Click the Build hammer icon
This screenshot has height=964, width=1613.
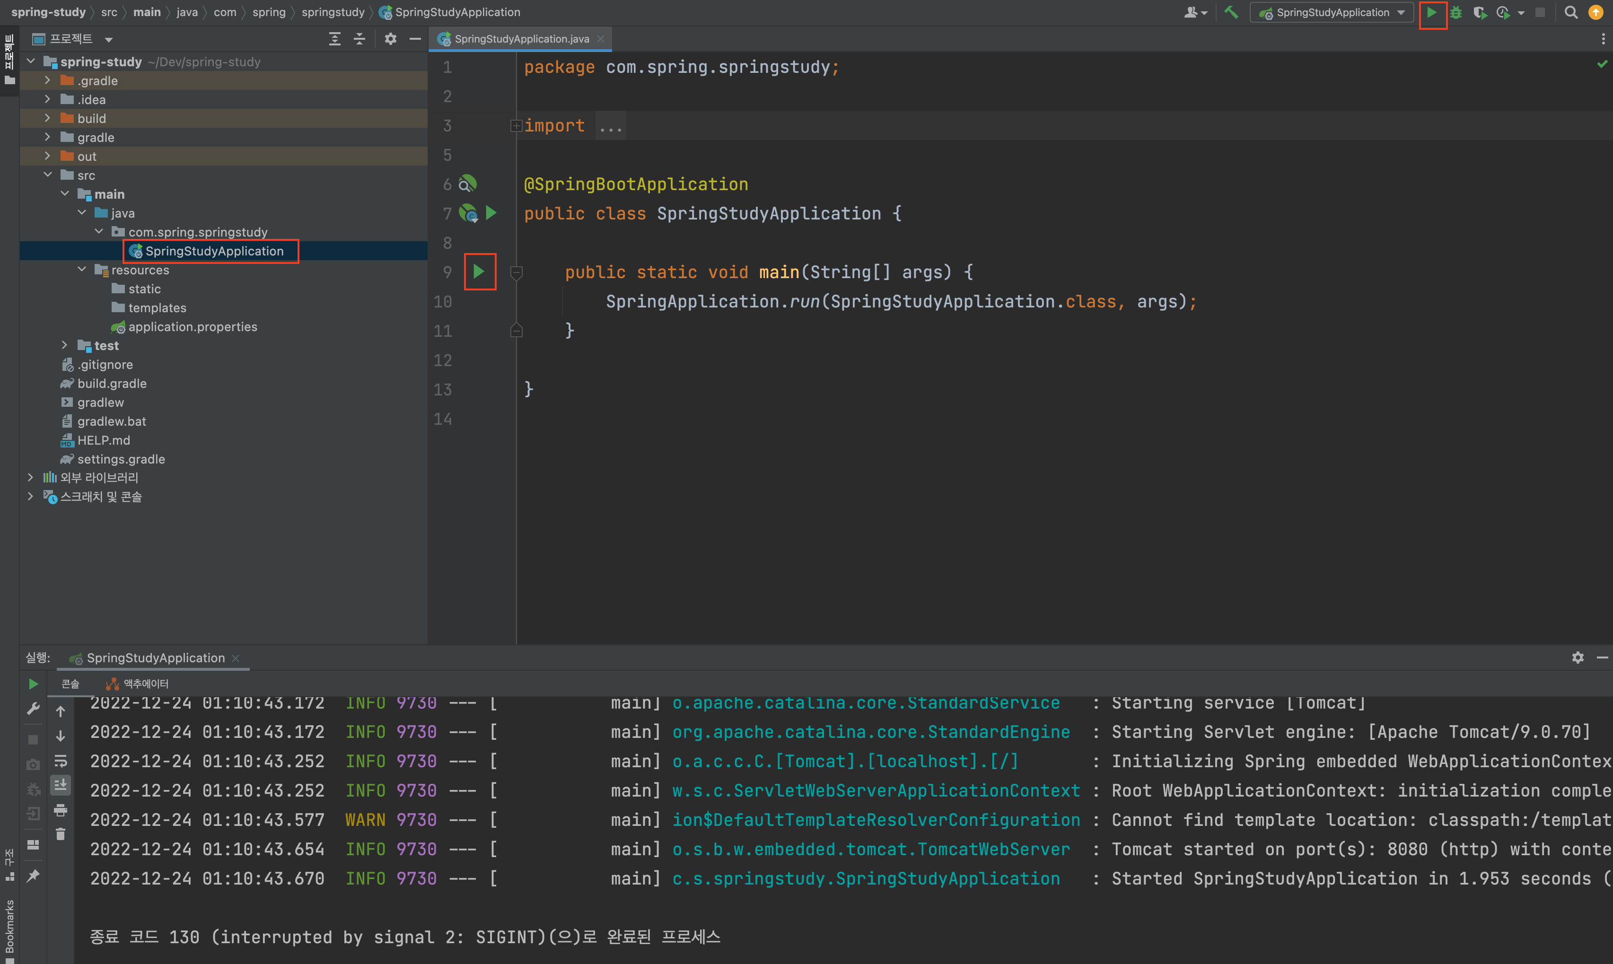(1230, 12)
